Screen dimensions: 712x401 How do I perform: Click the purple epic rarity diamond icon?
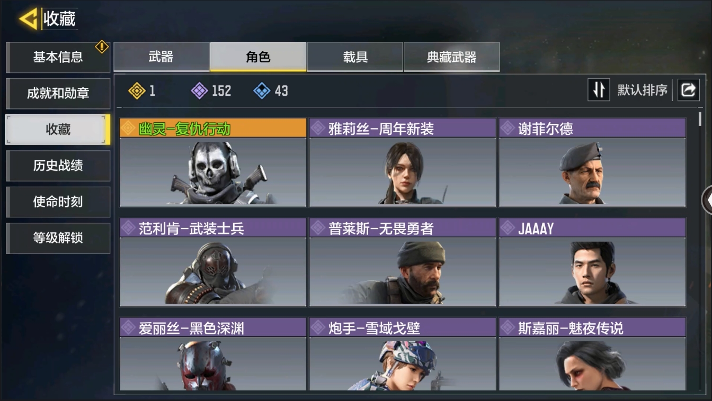tap(199, 91)
